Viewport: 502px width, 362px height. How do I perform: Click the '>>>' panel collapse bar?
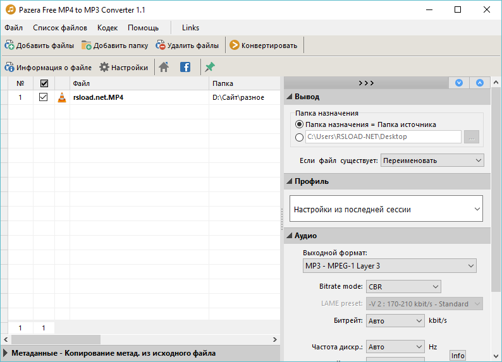[x=366, y=83]
